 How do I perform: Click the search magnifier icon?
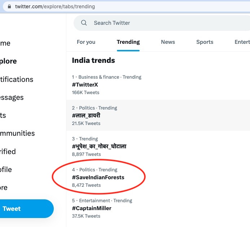pos(84,23)
